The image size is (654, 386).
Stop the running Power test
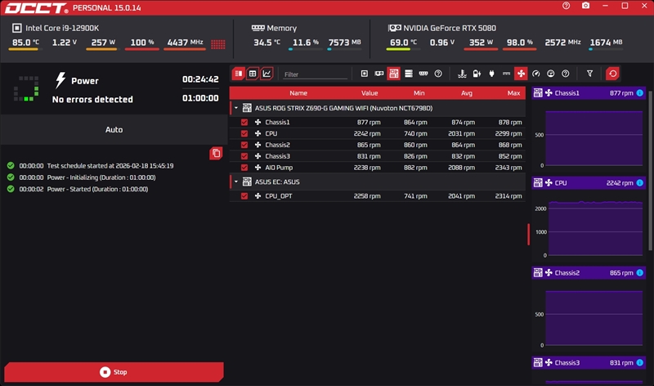[114, 372]
